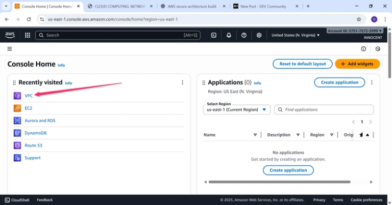Open the United States (N. Virginia) region selector
The width and height of the screenshot is (392, 205).
pos(296,35)
